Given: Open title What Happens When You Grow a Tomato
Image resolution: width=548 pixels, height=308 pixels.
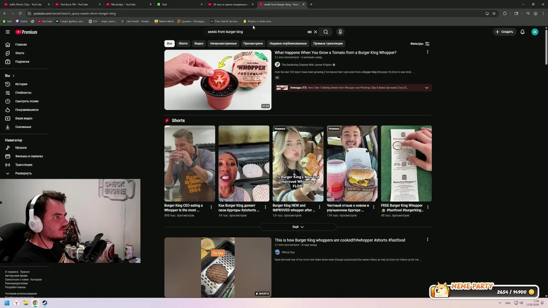Looking at the screenshot, I should pos(336,53).
